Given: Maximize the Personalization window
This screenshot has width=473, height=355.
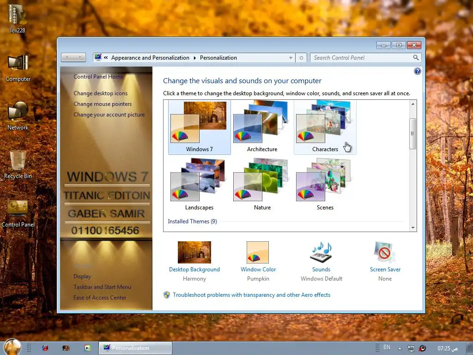Looking at the screenshot, I should click(399, 45).
